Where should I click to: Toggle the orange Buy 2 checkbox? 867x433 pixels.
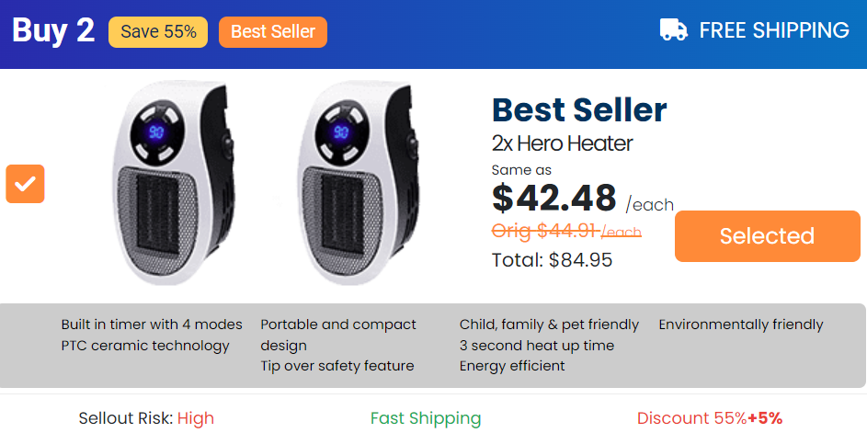point(26,184)
